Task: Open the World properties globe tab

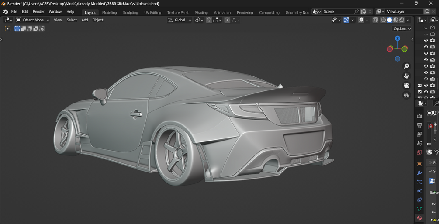Action: [419, 152]
